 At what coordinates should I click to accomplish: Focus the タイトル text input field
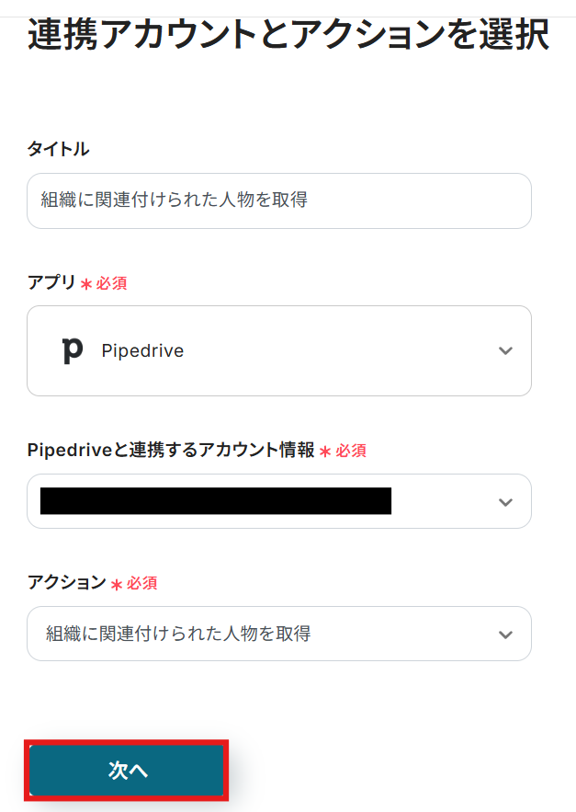coord(278,200)
